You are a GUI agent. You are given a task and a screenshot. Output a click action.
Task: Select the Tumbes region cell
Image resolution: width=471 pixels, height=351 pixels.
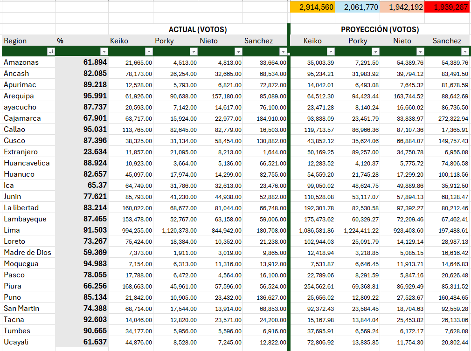(x=28, y=331)
